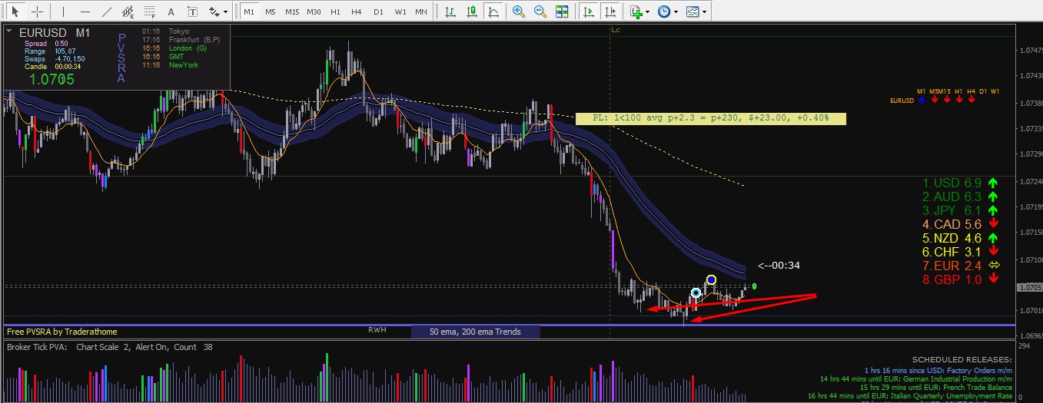Click the templates icon
This screenshot has height=403, width=1043.
[693, 12]
